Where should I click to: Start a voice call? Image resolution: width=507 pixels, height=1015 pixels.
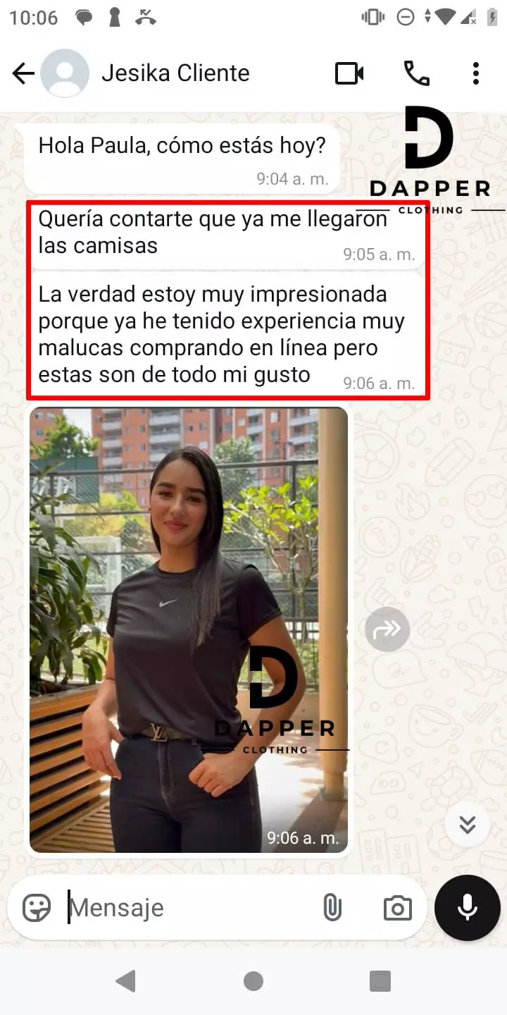click(416, 73)
